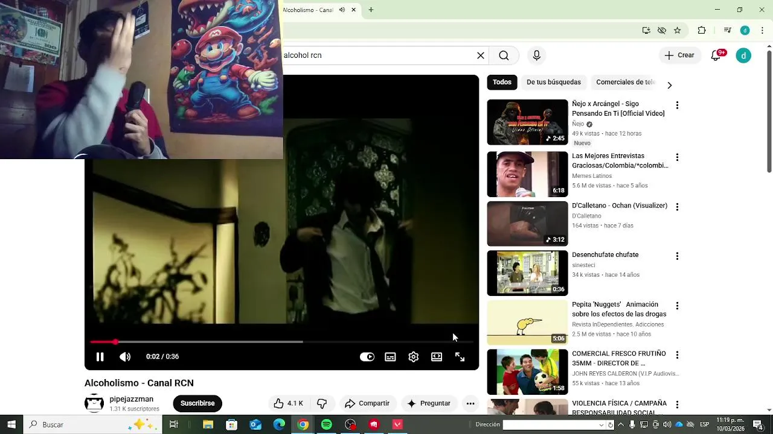773x434 pixels.
Task: Open options for D'Calletano Ochan video
Action: coord(677,207)
